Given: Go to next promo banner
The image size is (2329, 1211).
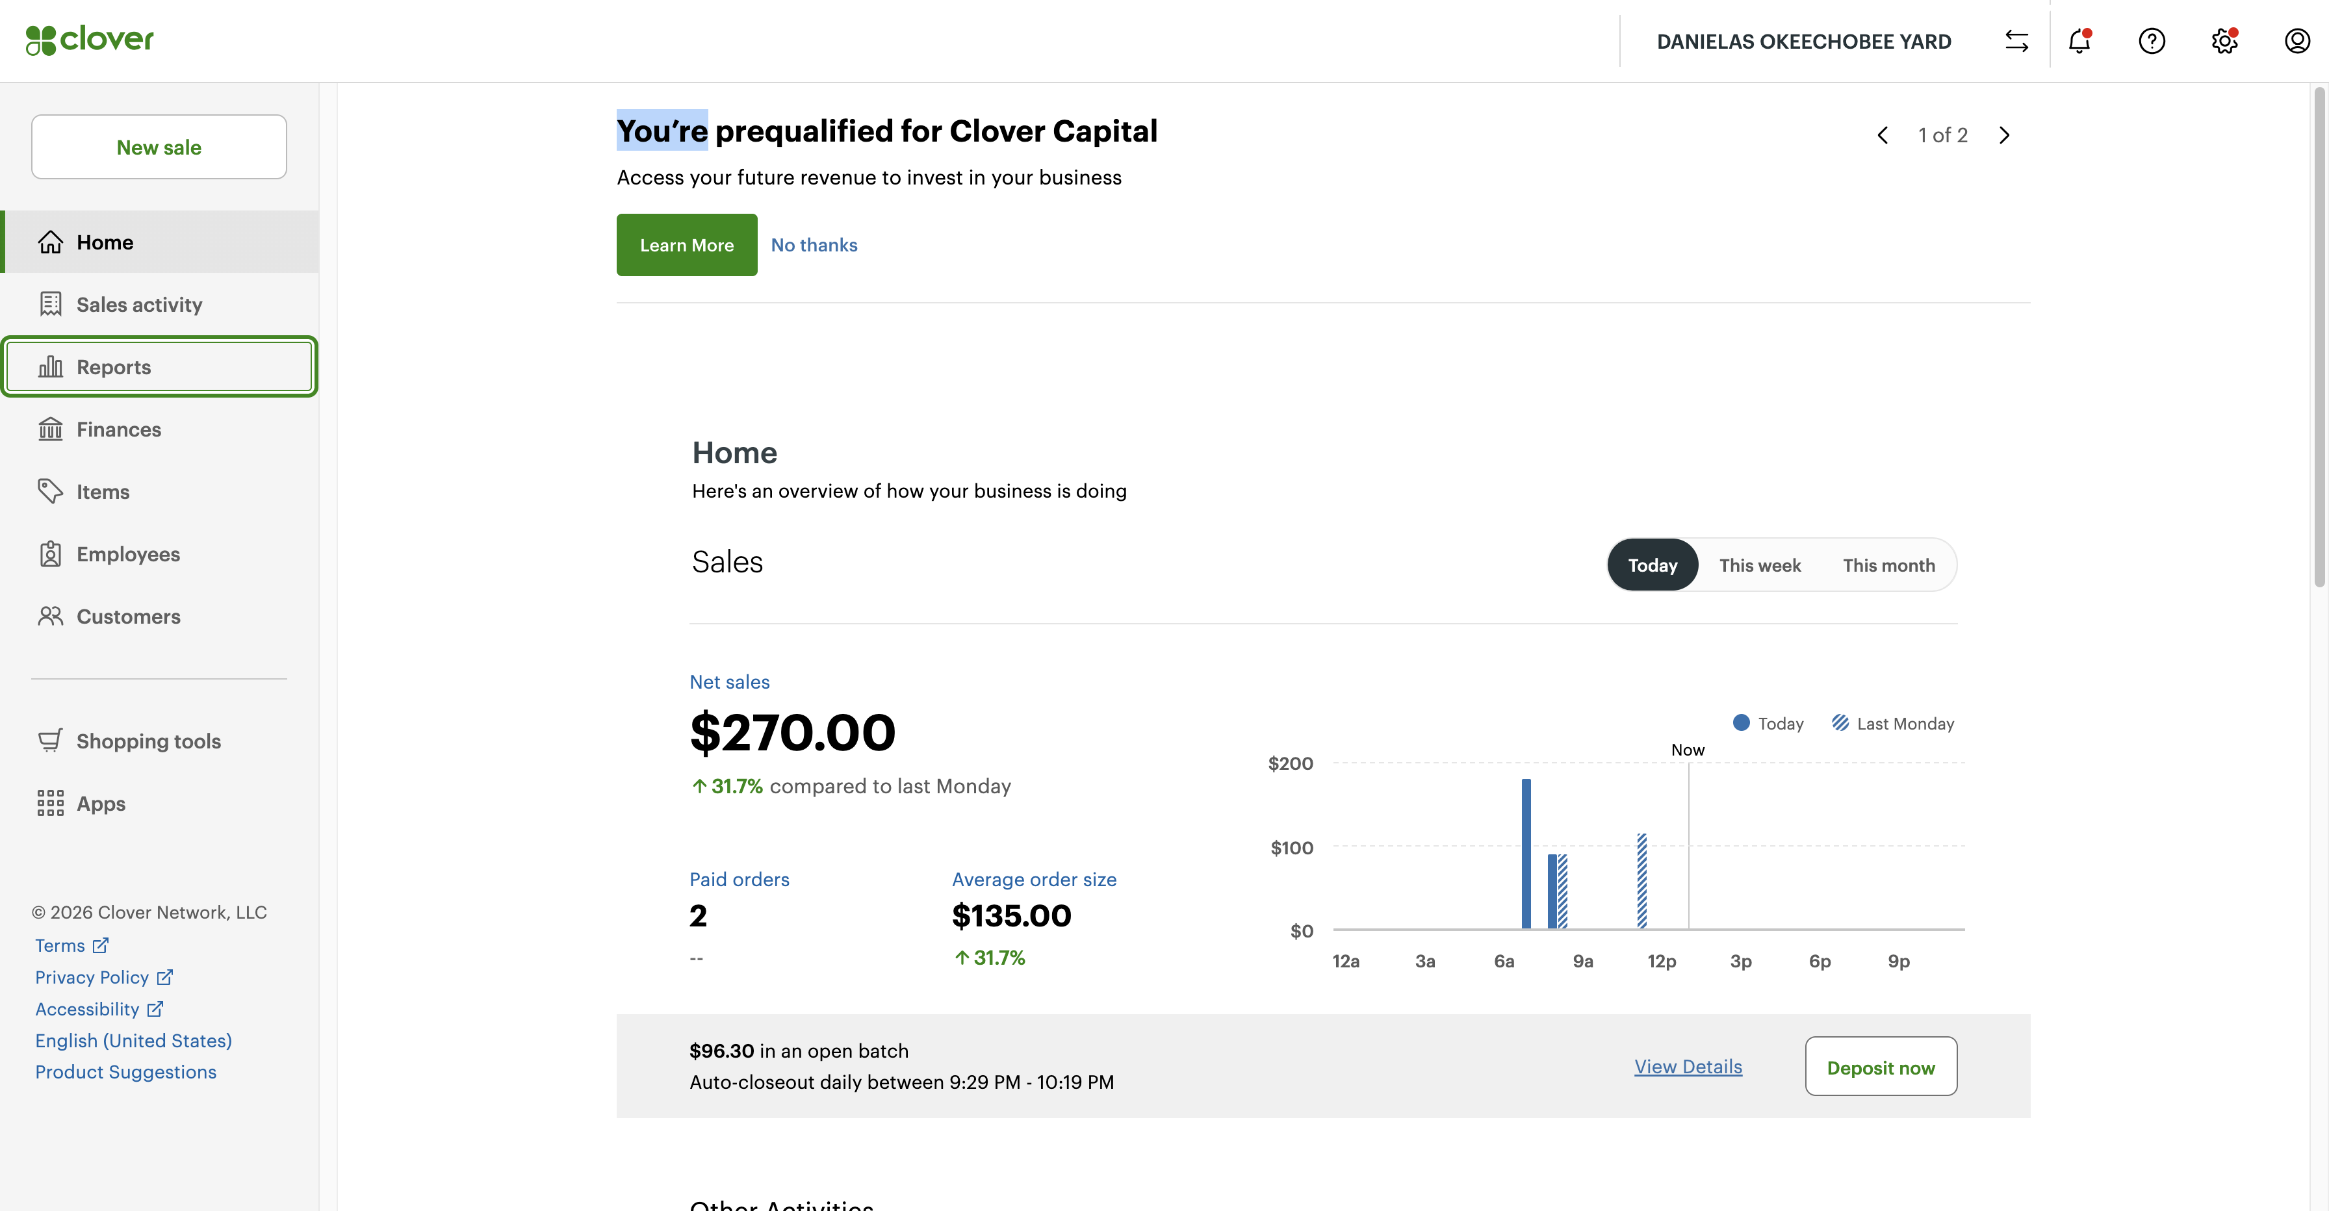Looking at the screenshot, I should click(2005, 136).
